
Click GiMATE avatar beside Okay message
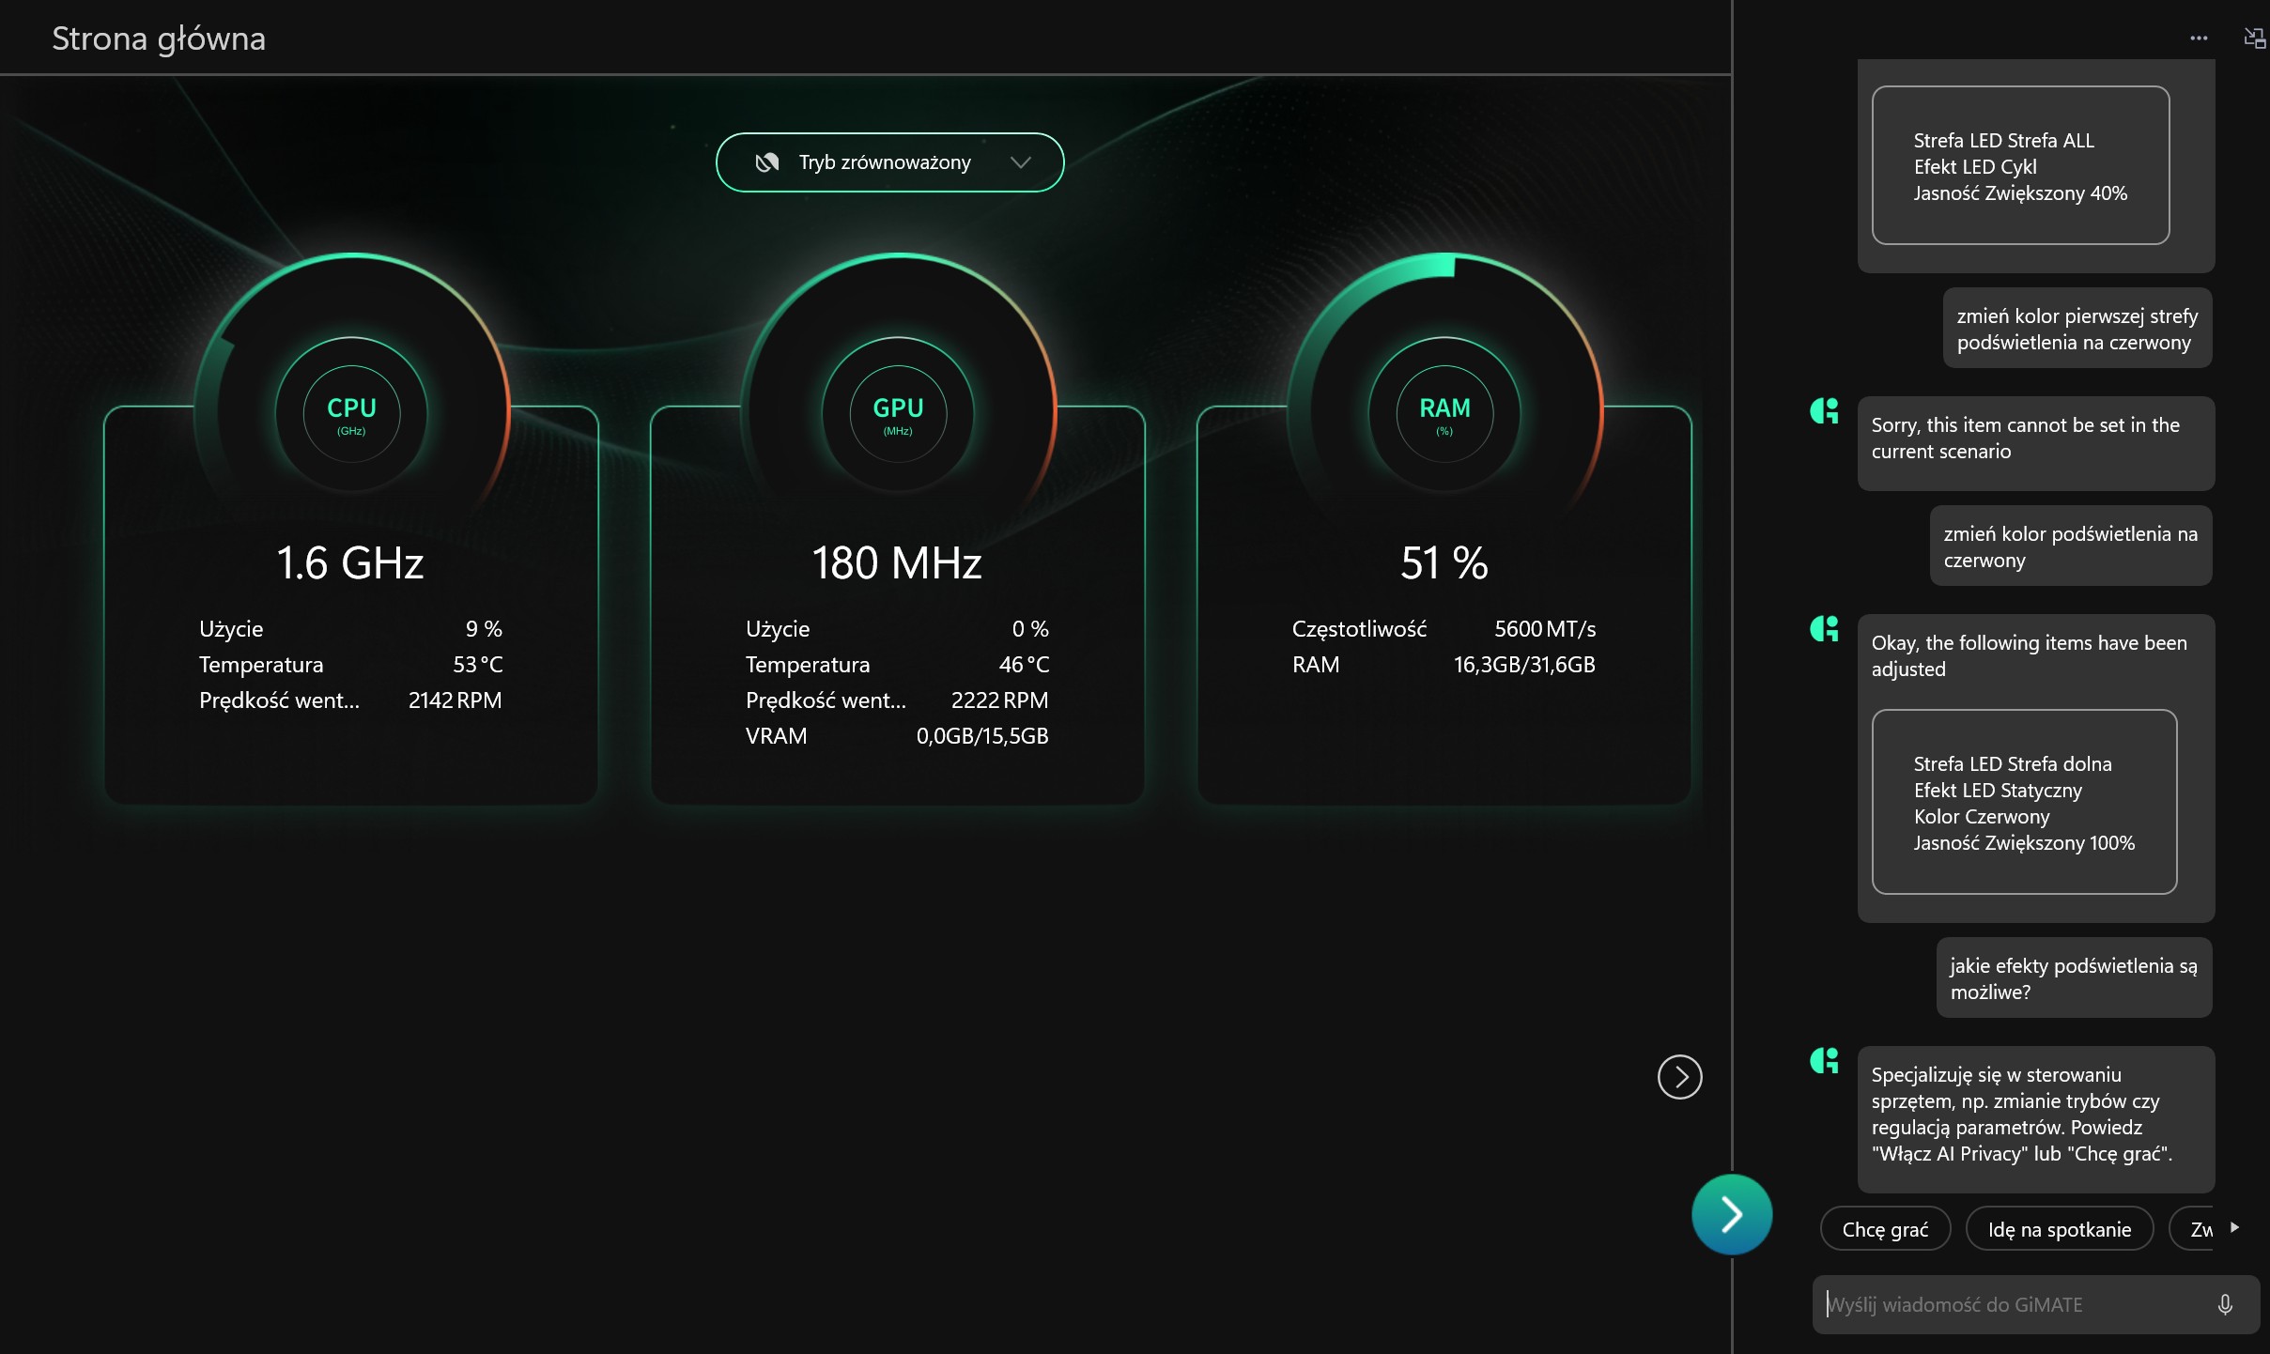coord(1824,629)
